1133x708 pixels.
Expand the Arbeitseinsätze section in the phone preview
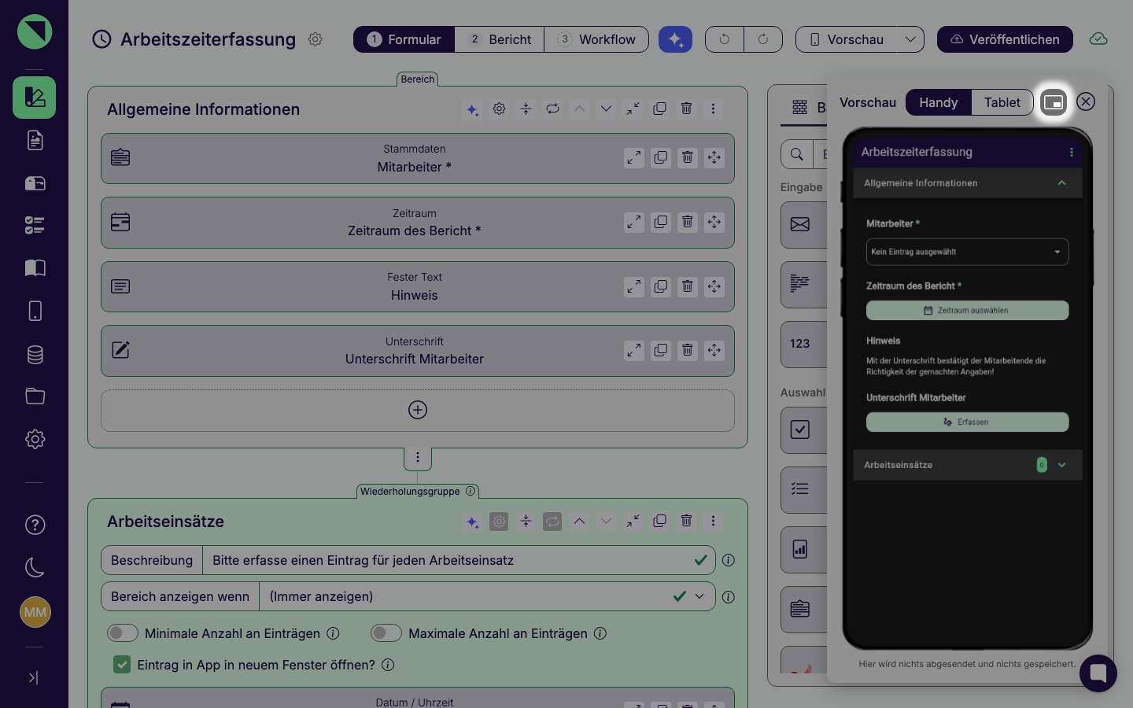(1061, 465)
